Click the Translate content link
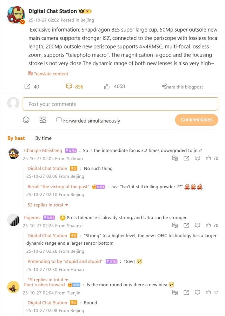The width and height of the screenshot is (225, 316). [48, 74]
